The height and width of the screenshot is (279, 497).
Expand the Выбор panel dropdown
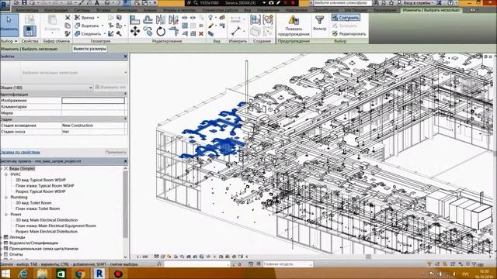point(9,41)
